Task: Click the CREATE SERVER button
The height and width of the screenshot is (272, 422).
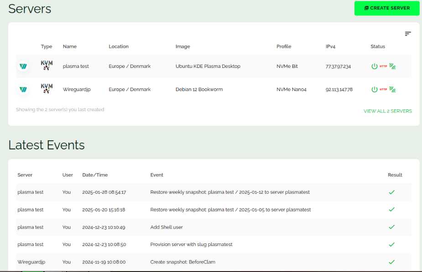Action: pyautogui.click(x=386, y=8)
